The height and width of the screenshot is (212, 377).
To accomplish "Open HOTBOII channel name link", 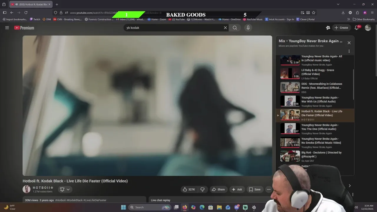I will (41, 188).
